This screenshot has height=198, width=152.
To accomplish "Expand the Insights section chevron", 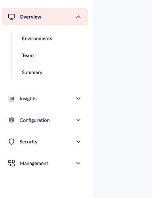I will click(x=78, y=99).
